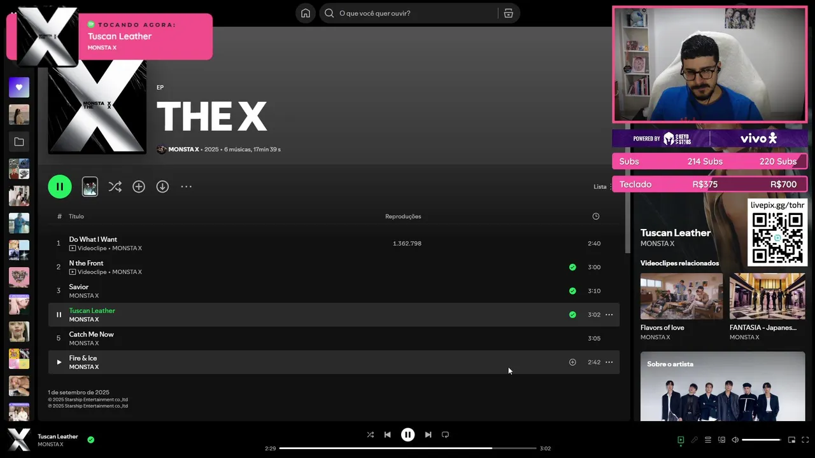
Task: Click Tuscan Leather title in player bar
Action: 58,436
